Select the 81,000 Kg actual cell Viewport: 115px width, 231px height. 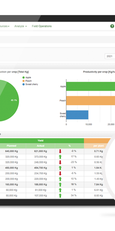point(40,190)
